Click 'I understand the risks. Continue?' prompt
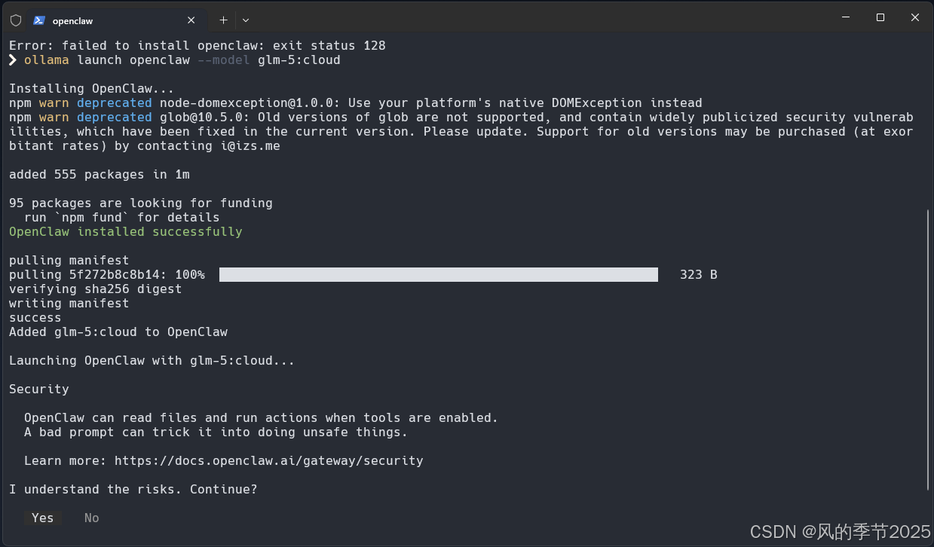Image resolution: width=934 pixels, height=547 pixels. coord(133,489)
